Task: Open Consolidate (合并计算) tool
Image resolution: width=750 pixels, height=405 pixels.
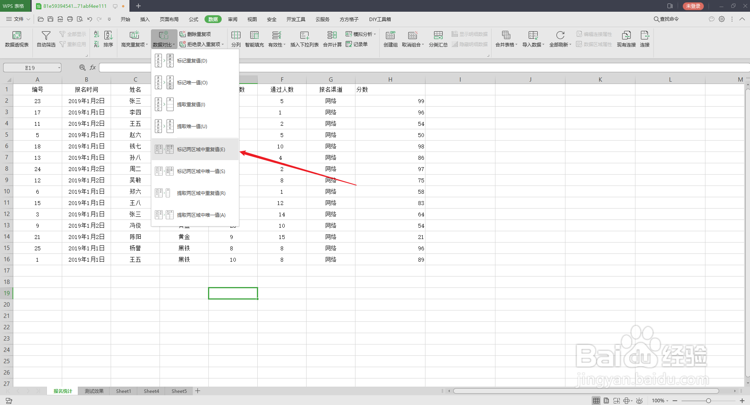Action: (x=332, y=39)
